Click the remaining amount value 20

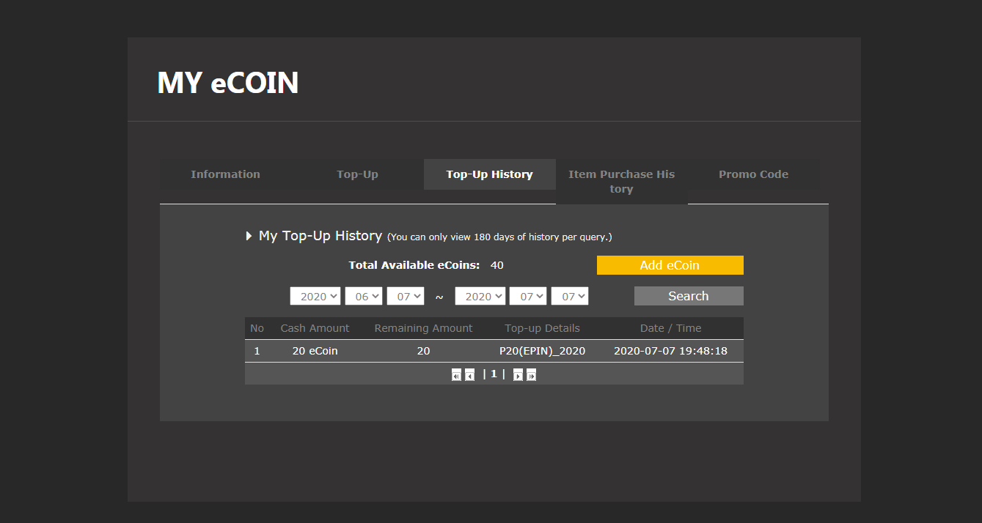click(423, 351)
